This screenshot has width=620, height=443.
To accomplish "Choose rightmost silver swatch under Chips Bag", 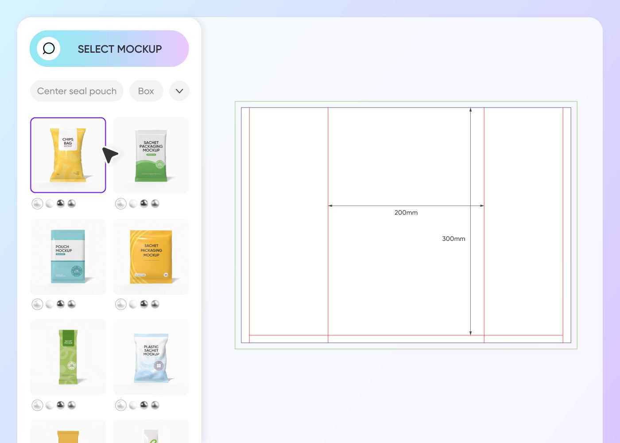I will [x=72, y=203].
